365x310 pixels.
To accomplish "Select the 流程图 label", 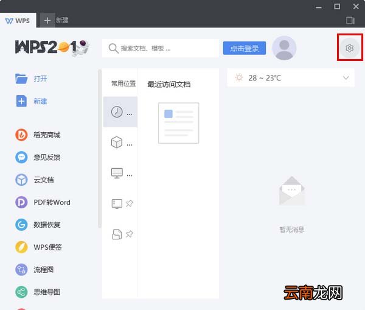I will [44, 270].
